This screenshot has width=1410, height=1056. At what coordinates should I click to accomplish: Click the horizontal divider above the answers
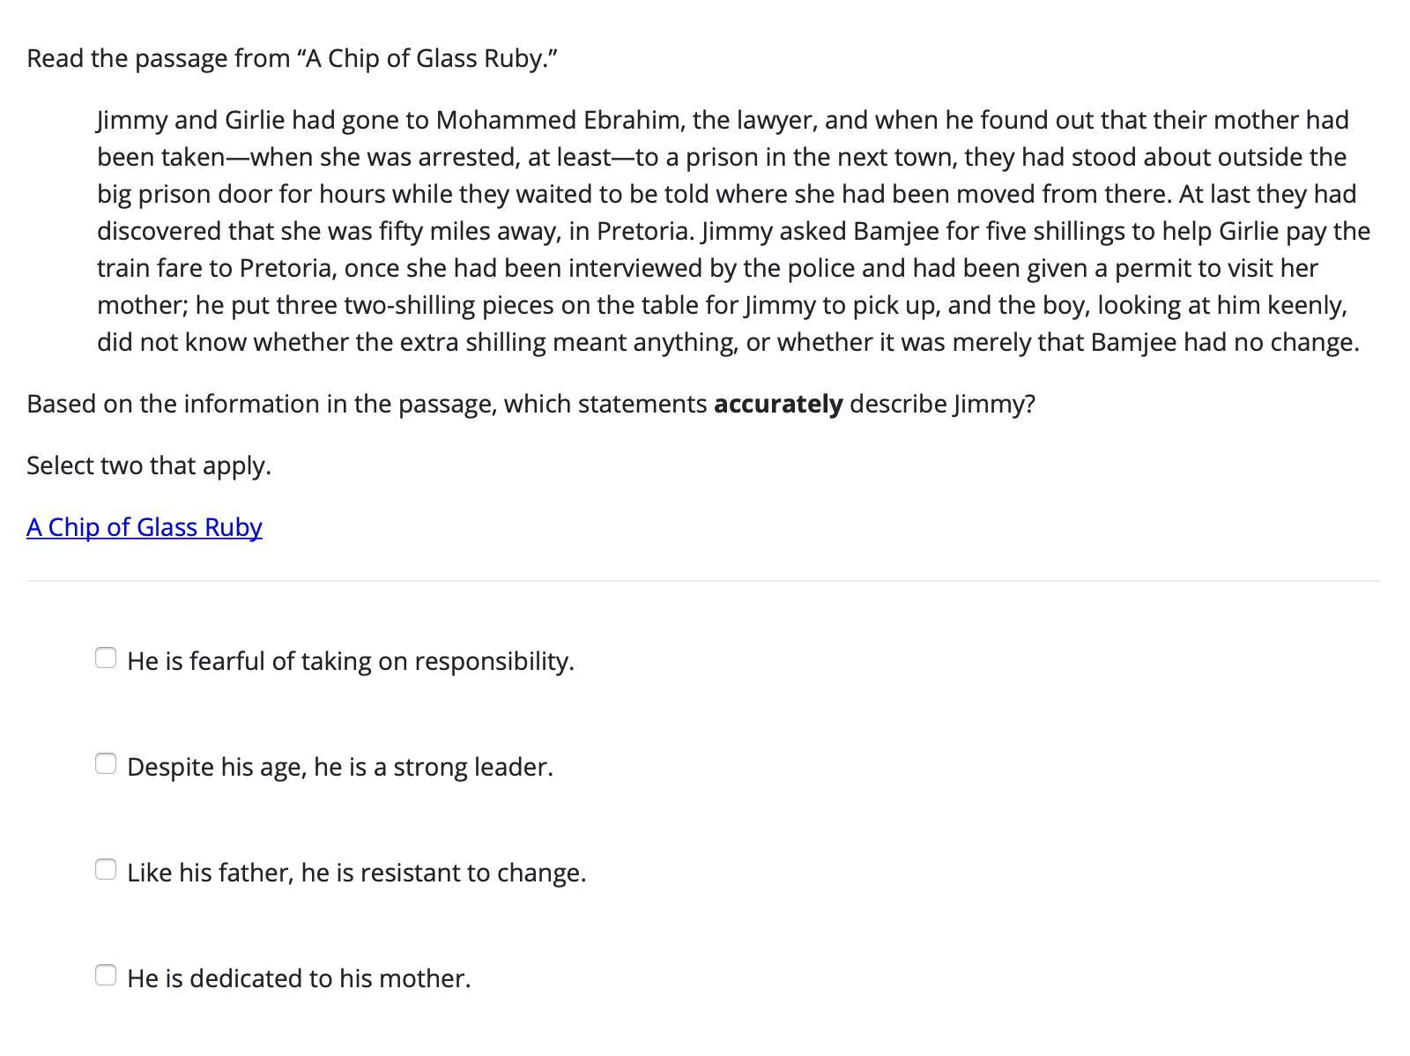click(703, 581)
